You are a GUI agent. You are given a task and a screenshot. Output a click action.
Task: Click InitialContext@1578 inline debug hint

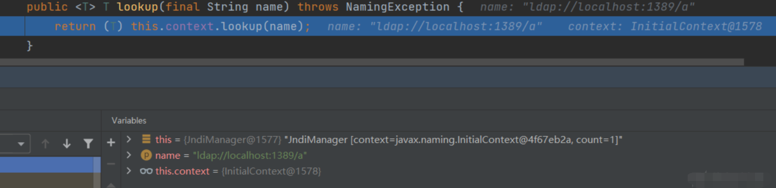(x=696, y=27)
